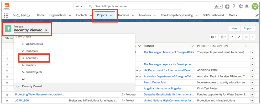Screen dimensions: 261x105
Task: Select the 2 - Proposals list view
Action: pyautogui.click(x=30, y=51)
